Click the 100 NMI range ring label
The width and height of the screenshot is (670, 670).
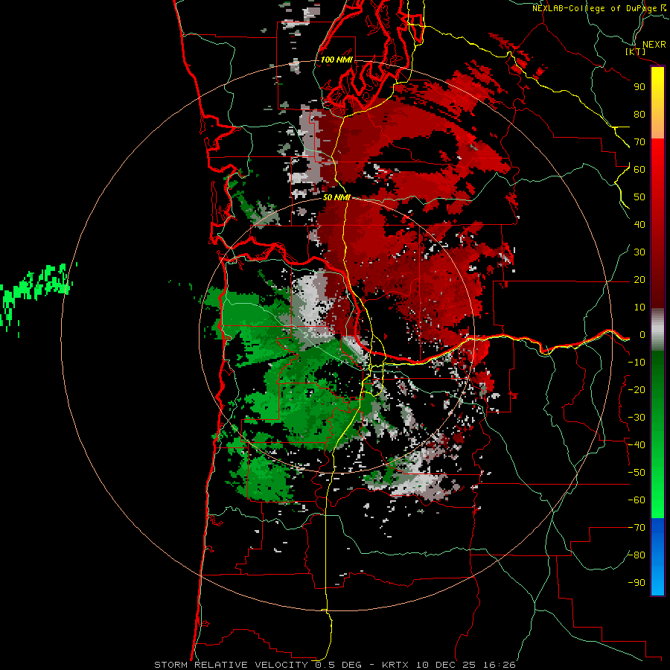coord(336,60)
